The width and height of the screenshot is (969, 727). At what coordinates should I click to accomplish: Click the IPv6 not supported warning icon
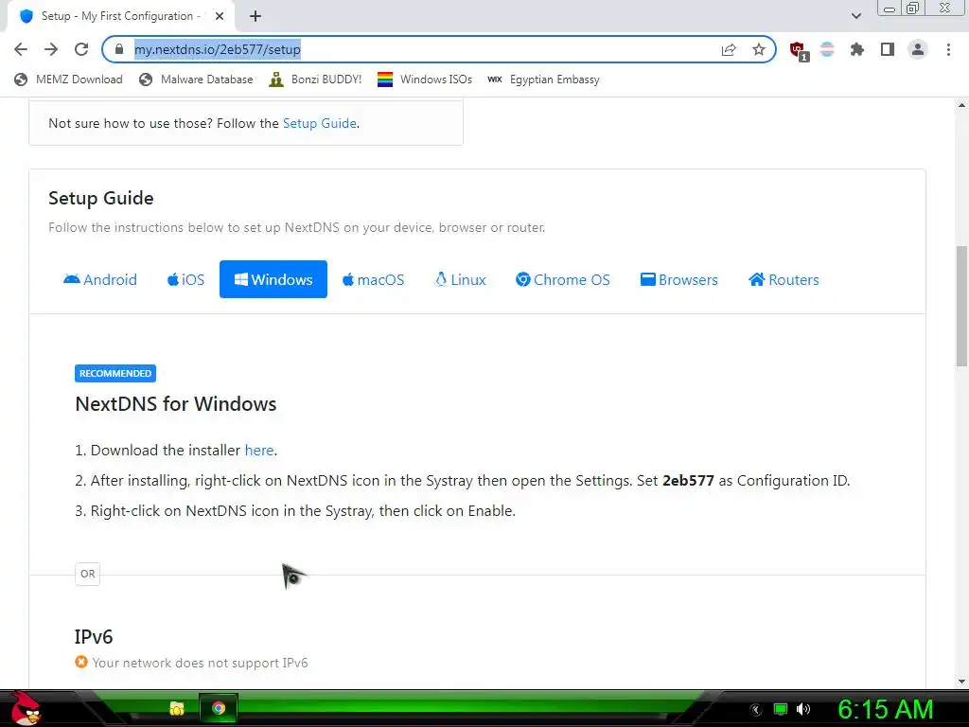click(x=81, y=662)
